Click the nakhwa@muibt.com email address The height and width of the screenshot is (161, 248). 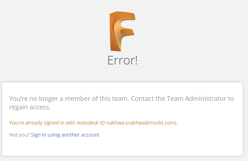[x=151, y=123]
